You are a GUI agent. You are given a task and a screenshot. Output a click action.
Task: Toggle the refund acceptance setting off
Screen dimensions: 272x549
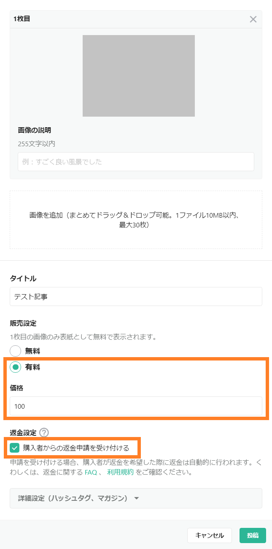click(16, 447)
